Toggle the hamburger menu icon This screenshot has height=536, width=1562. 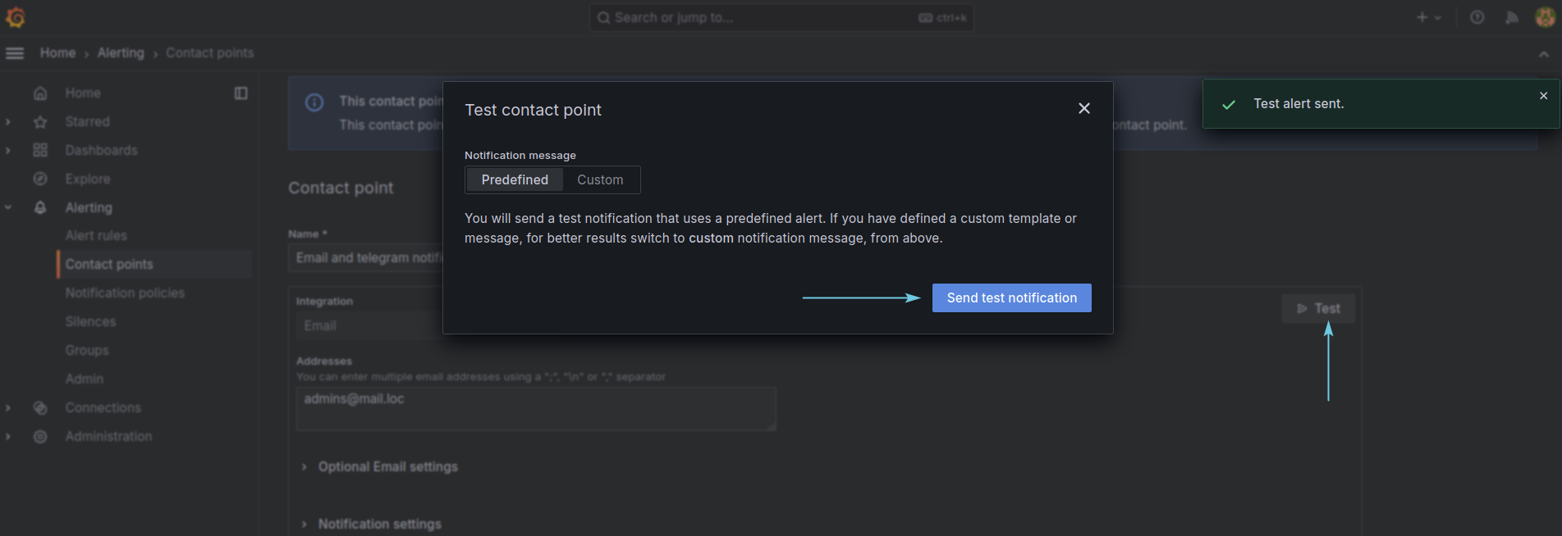coord(15,53)
